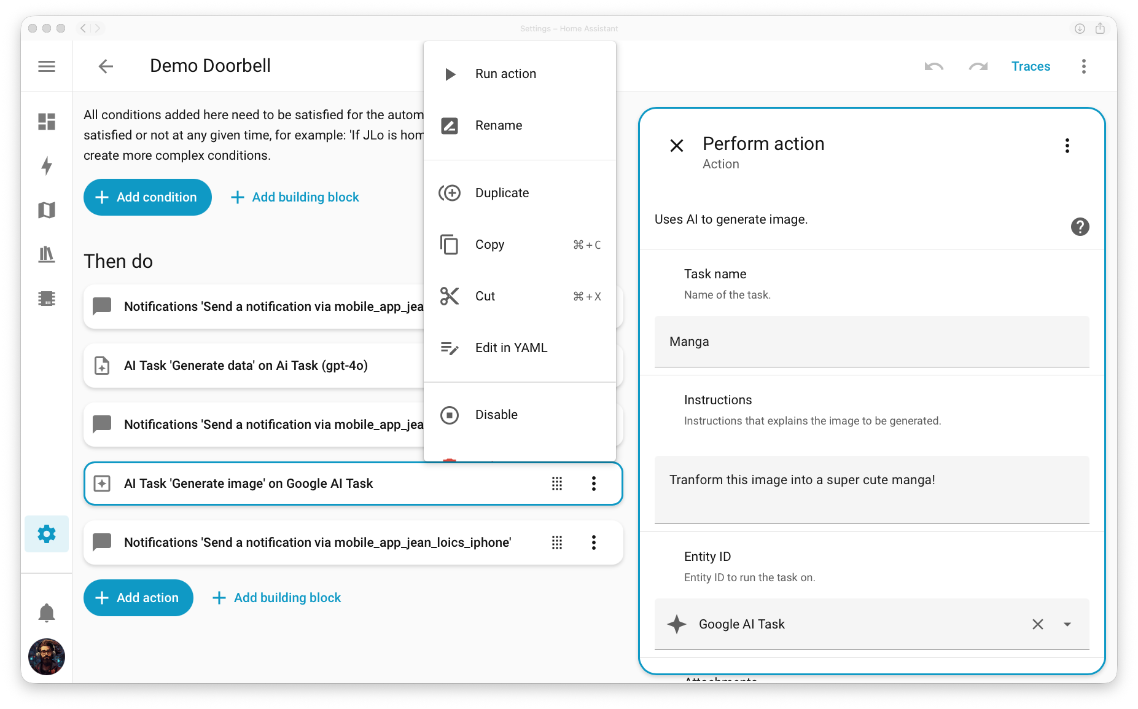
Task: Open overflow menu on 'Generate image' action
Action: pos(593,484)
